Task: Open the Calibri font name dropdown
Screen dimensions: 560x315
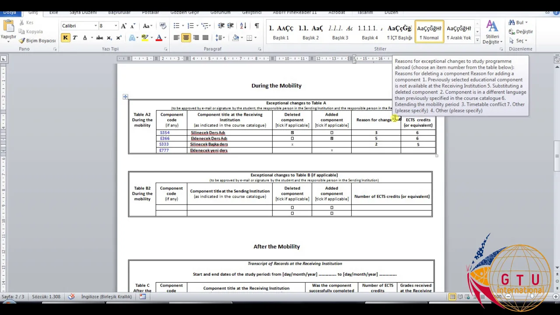Action: (x=95, y=26)
